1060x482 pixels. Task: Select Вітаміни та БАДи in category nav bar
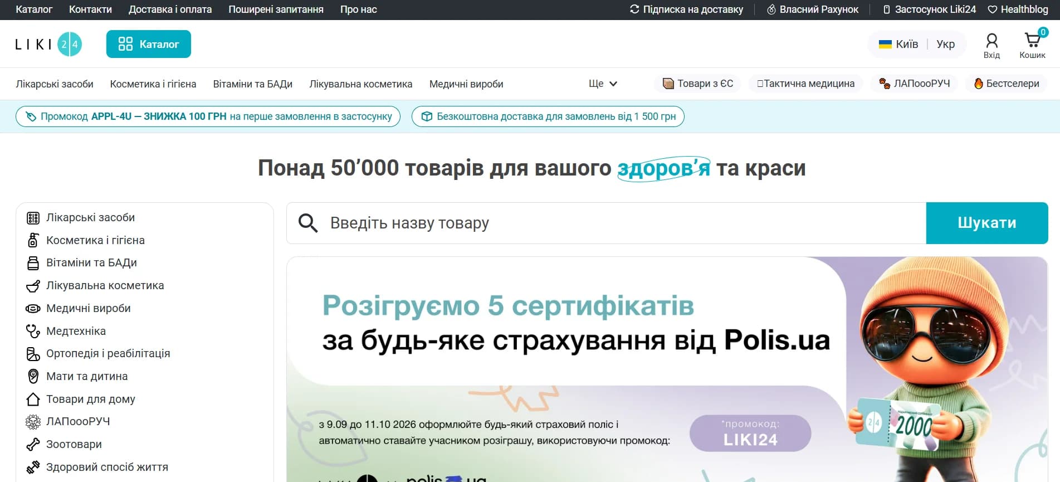pyautogui.click(x=253, y=84)
